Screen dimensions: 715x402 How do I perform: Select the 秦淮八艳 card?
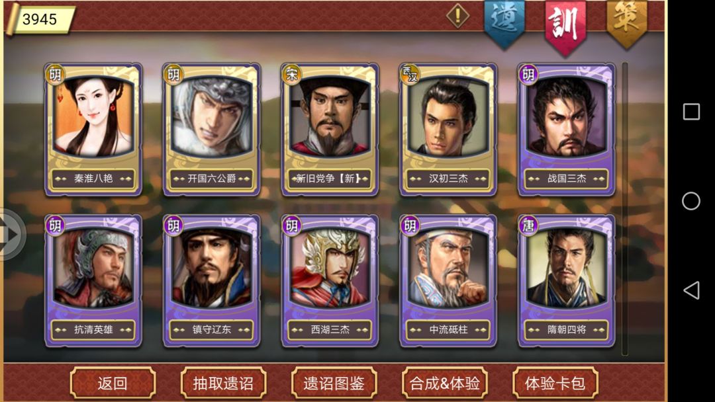93,130
